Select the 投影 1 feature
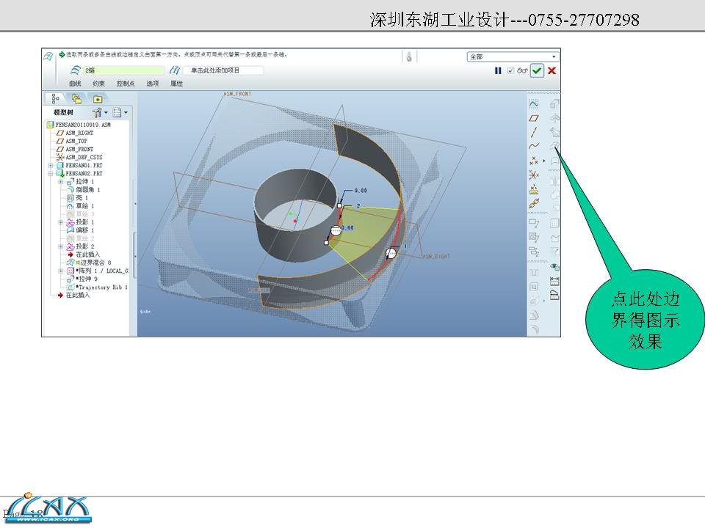Screen dimensions: 705x528 81,222
